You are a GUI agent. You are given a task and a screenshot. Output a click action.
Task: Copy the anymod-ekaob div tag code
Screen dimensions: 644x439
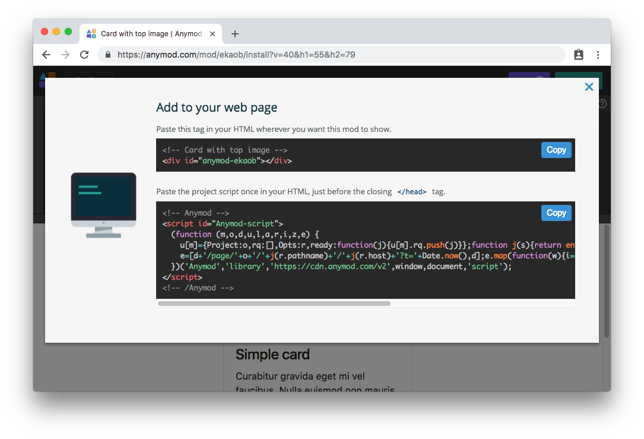click(x=556, y=150)
